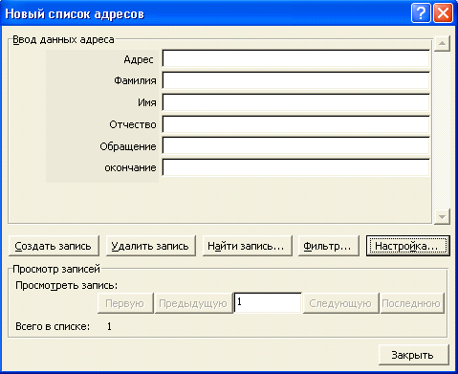Click the Просмотреть запись: label
458x374 pixels.
tap(66, 285)
